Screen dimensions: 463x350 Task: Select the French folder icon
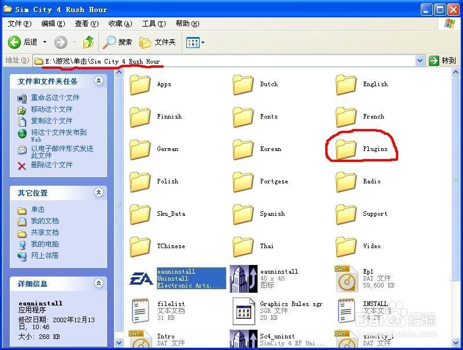346,117
